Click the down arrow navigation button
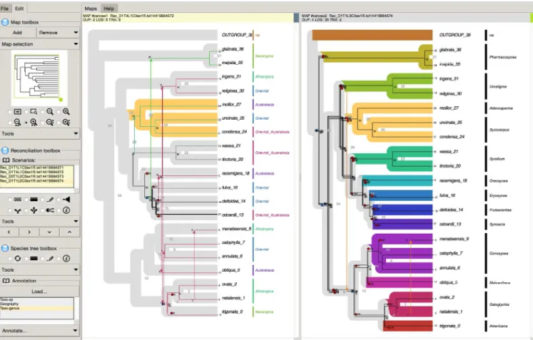533x340 pixels. pos(49,232)
